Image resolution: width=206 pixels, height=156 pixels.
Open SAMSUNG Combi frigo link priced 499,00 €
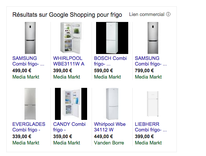pos(28,61)
